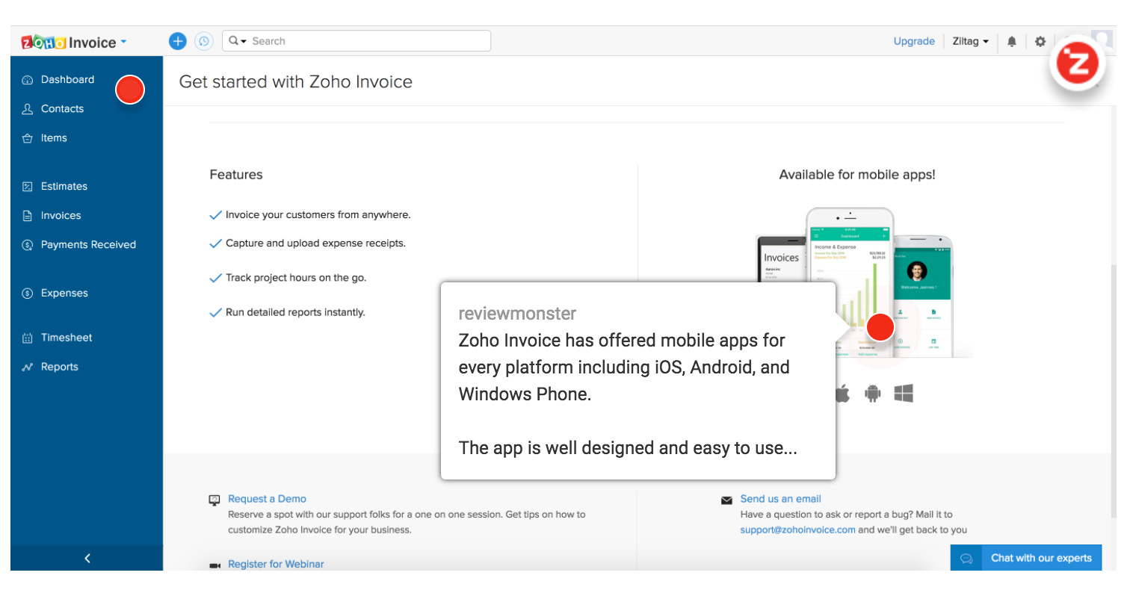Image resolution: width=1130 pixels, height=599 pixels.
Task: Click the video camera icon beside Register for Webinar
Action: click(x=214, y=565)
